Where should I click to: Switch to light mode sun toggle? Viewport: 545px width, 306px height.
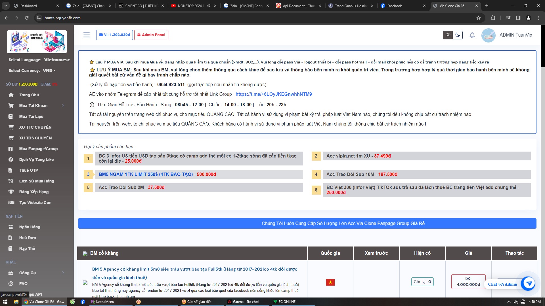[x=448, y=35]
